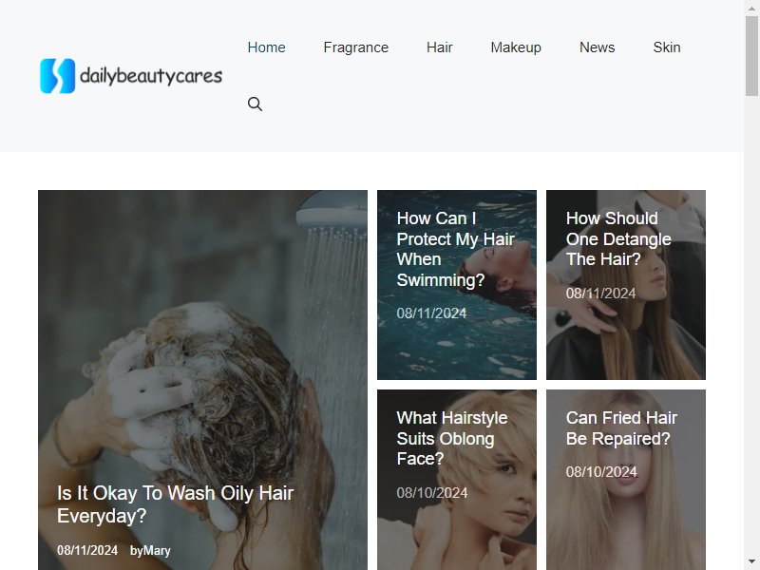Open the Home menu item

point(267,47)
